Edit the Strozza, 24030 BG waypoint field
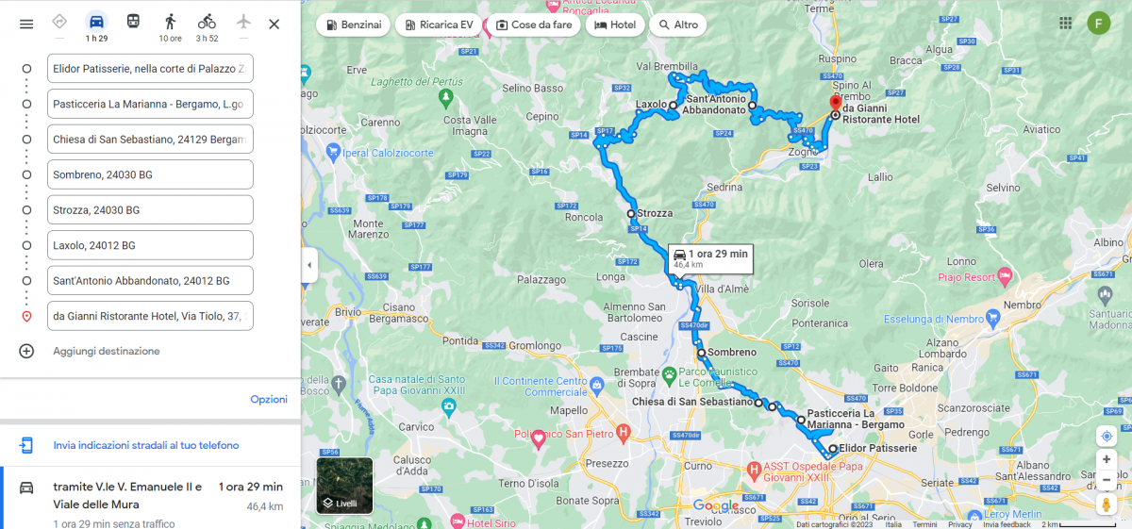Screen dimensions: 1132x529 tap(150, 209)
